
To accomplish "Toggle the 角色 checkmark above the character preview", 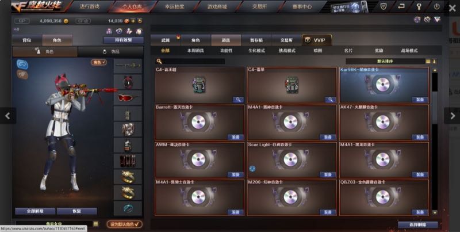I will coord(98,62).
